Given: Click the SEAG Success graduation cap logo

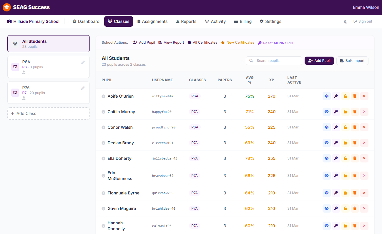Looking at the screenshot, I should pos(7,7).
